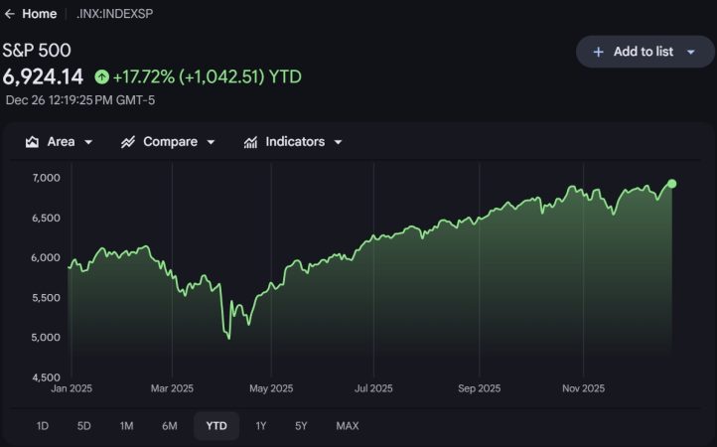The height and width of the screenshot is (447, 717).
Task: Click the green up-arrow gain icon
Action: click(x=101, y=76)
